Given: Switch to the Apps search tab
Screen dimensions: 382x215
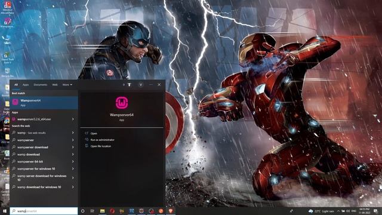Looking at the screenshot, I should [26, 85].
